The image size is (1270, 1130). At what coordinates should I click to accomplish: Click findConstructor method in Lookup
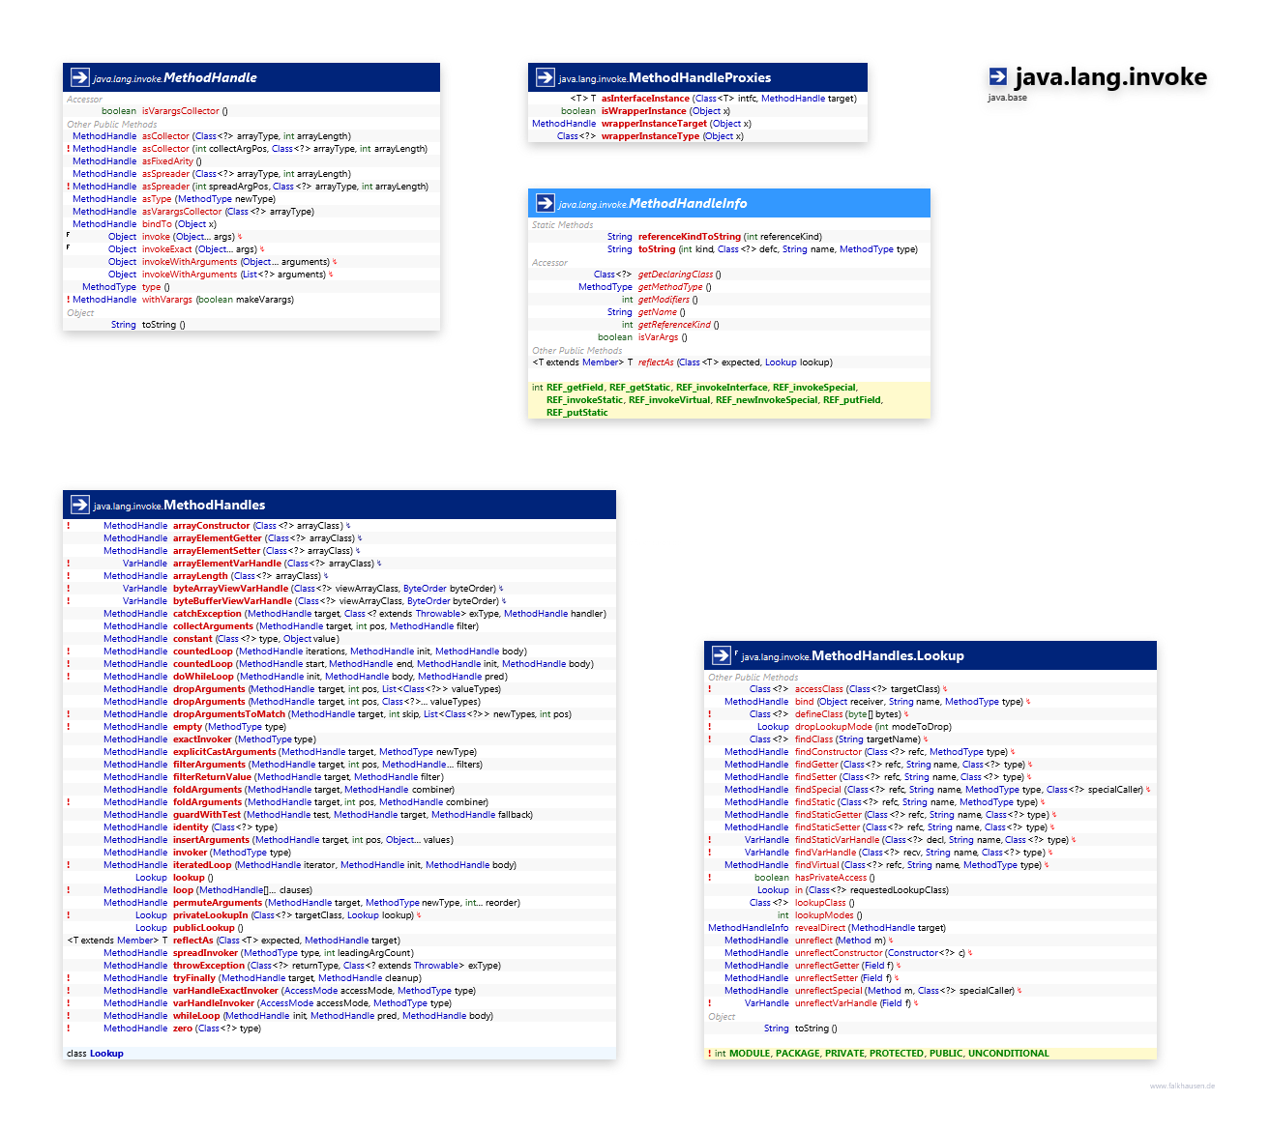click(x=828, y=752)
